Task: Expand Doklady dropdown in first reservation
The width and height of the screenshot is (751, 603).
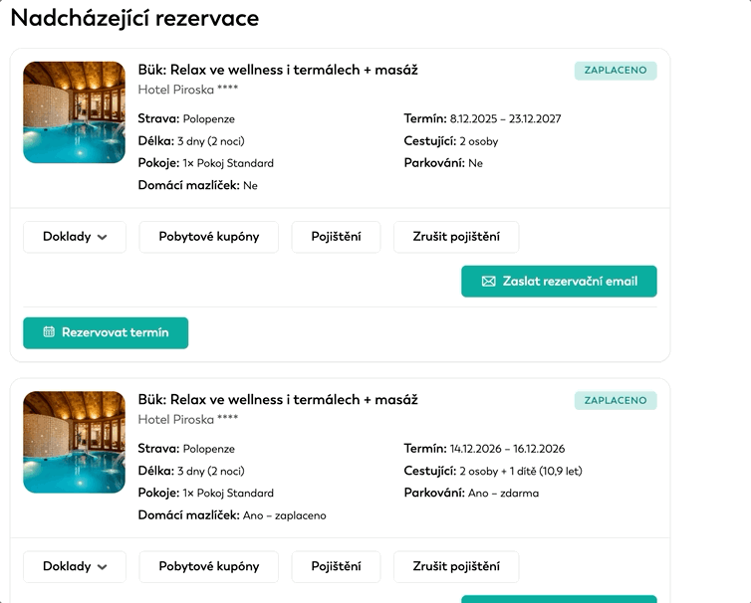Action: (x=75, y=237)
